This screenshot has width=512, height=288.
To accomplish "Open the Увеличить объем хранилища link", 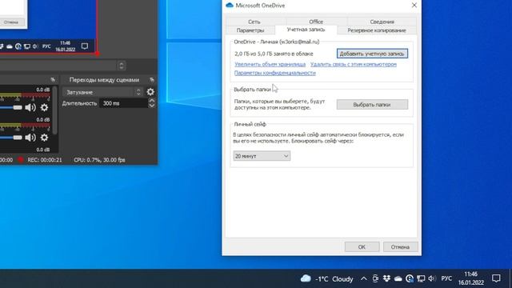I will click(x=270, y=64).
